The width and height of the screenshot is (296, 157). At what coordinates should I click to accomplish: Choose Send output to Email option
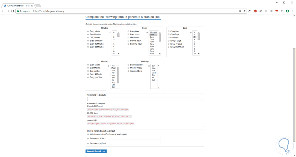88,143
